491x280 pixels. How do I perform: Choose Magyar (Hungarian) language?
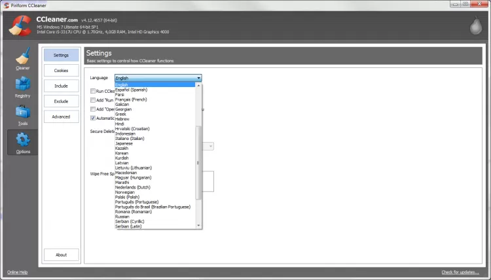tap(155, 177)
